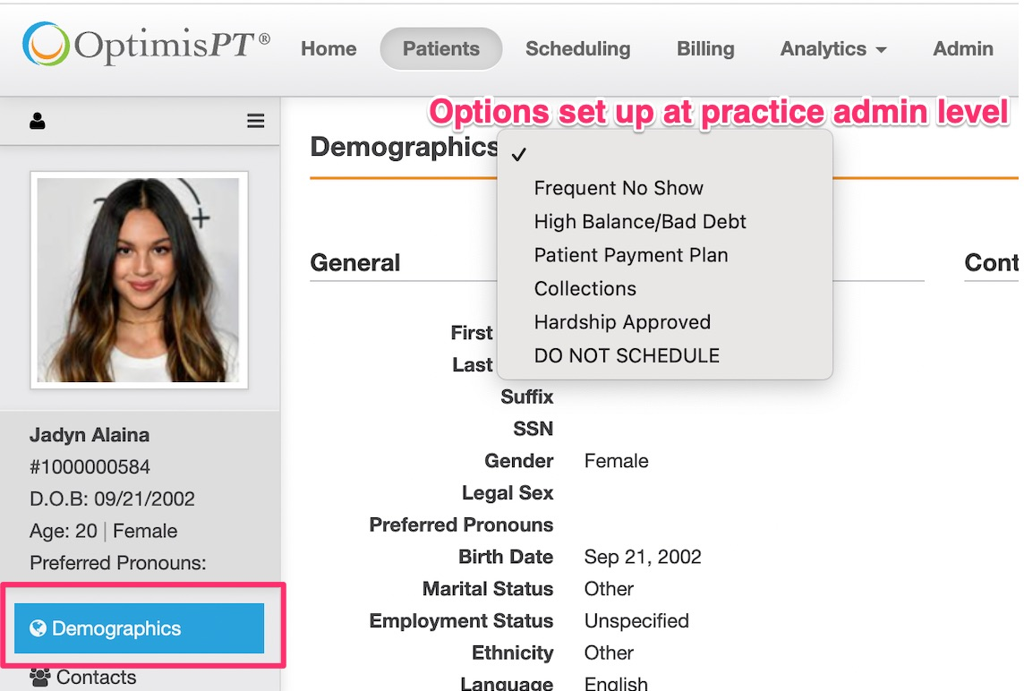Click the OptimisPT logo
Screen dimensions: 1024x691
[146, 46]
